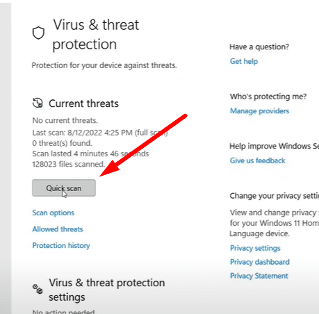This screenshot has height=314, width=319.
Task: Click the Who's protecting me? heading
Action: click(x=268, y=97)
